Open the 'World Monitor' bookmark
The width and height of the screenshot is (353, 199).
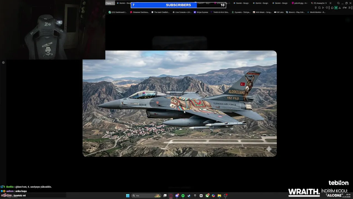[x=316, y=12]
